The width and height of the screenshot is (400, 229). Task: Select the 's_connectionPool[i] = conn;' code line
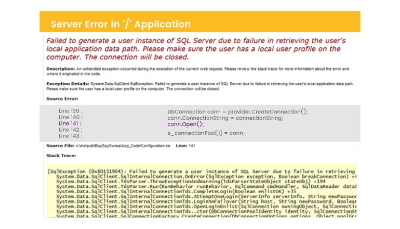pyautogui.click(x=206, y=133)
